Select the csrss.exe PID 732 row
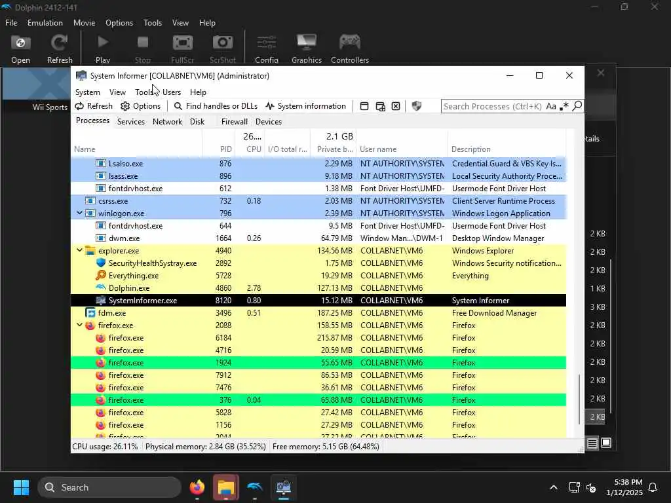This screenshot has width=671, height=503. pos(318,200)
